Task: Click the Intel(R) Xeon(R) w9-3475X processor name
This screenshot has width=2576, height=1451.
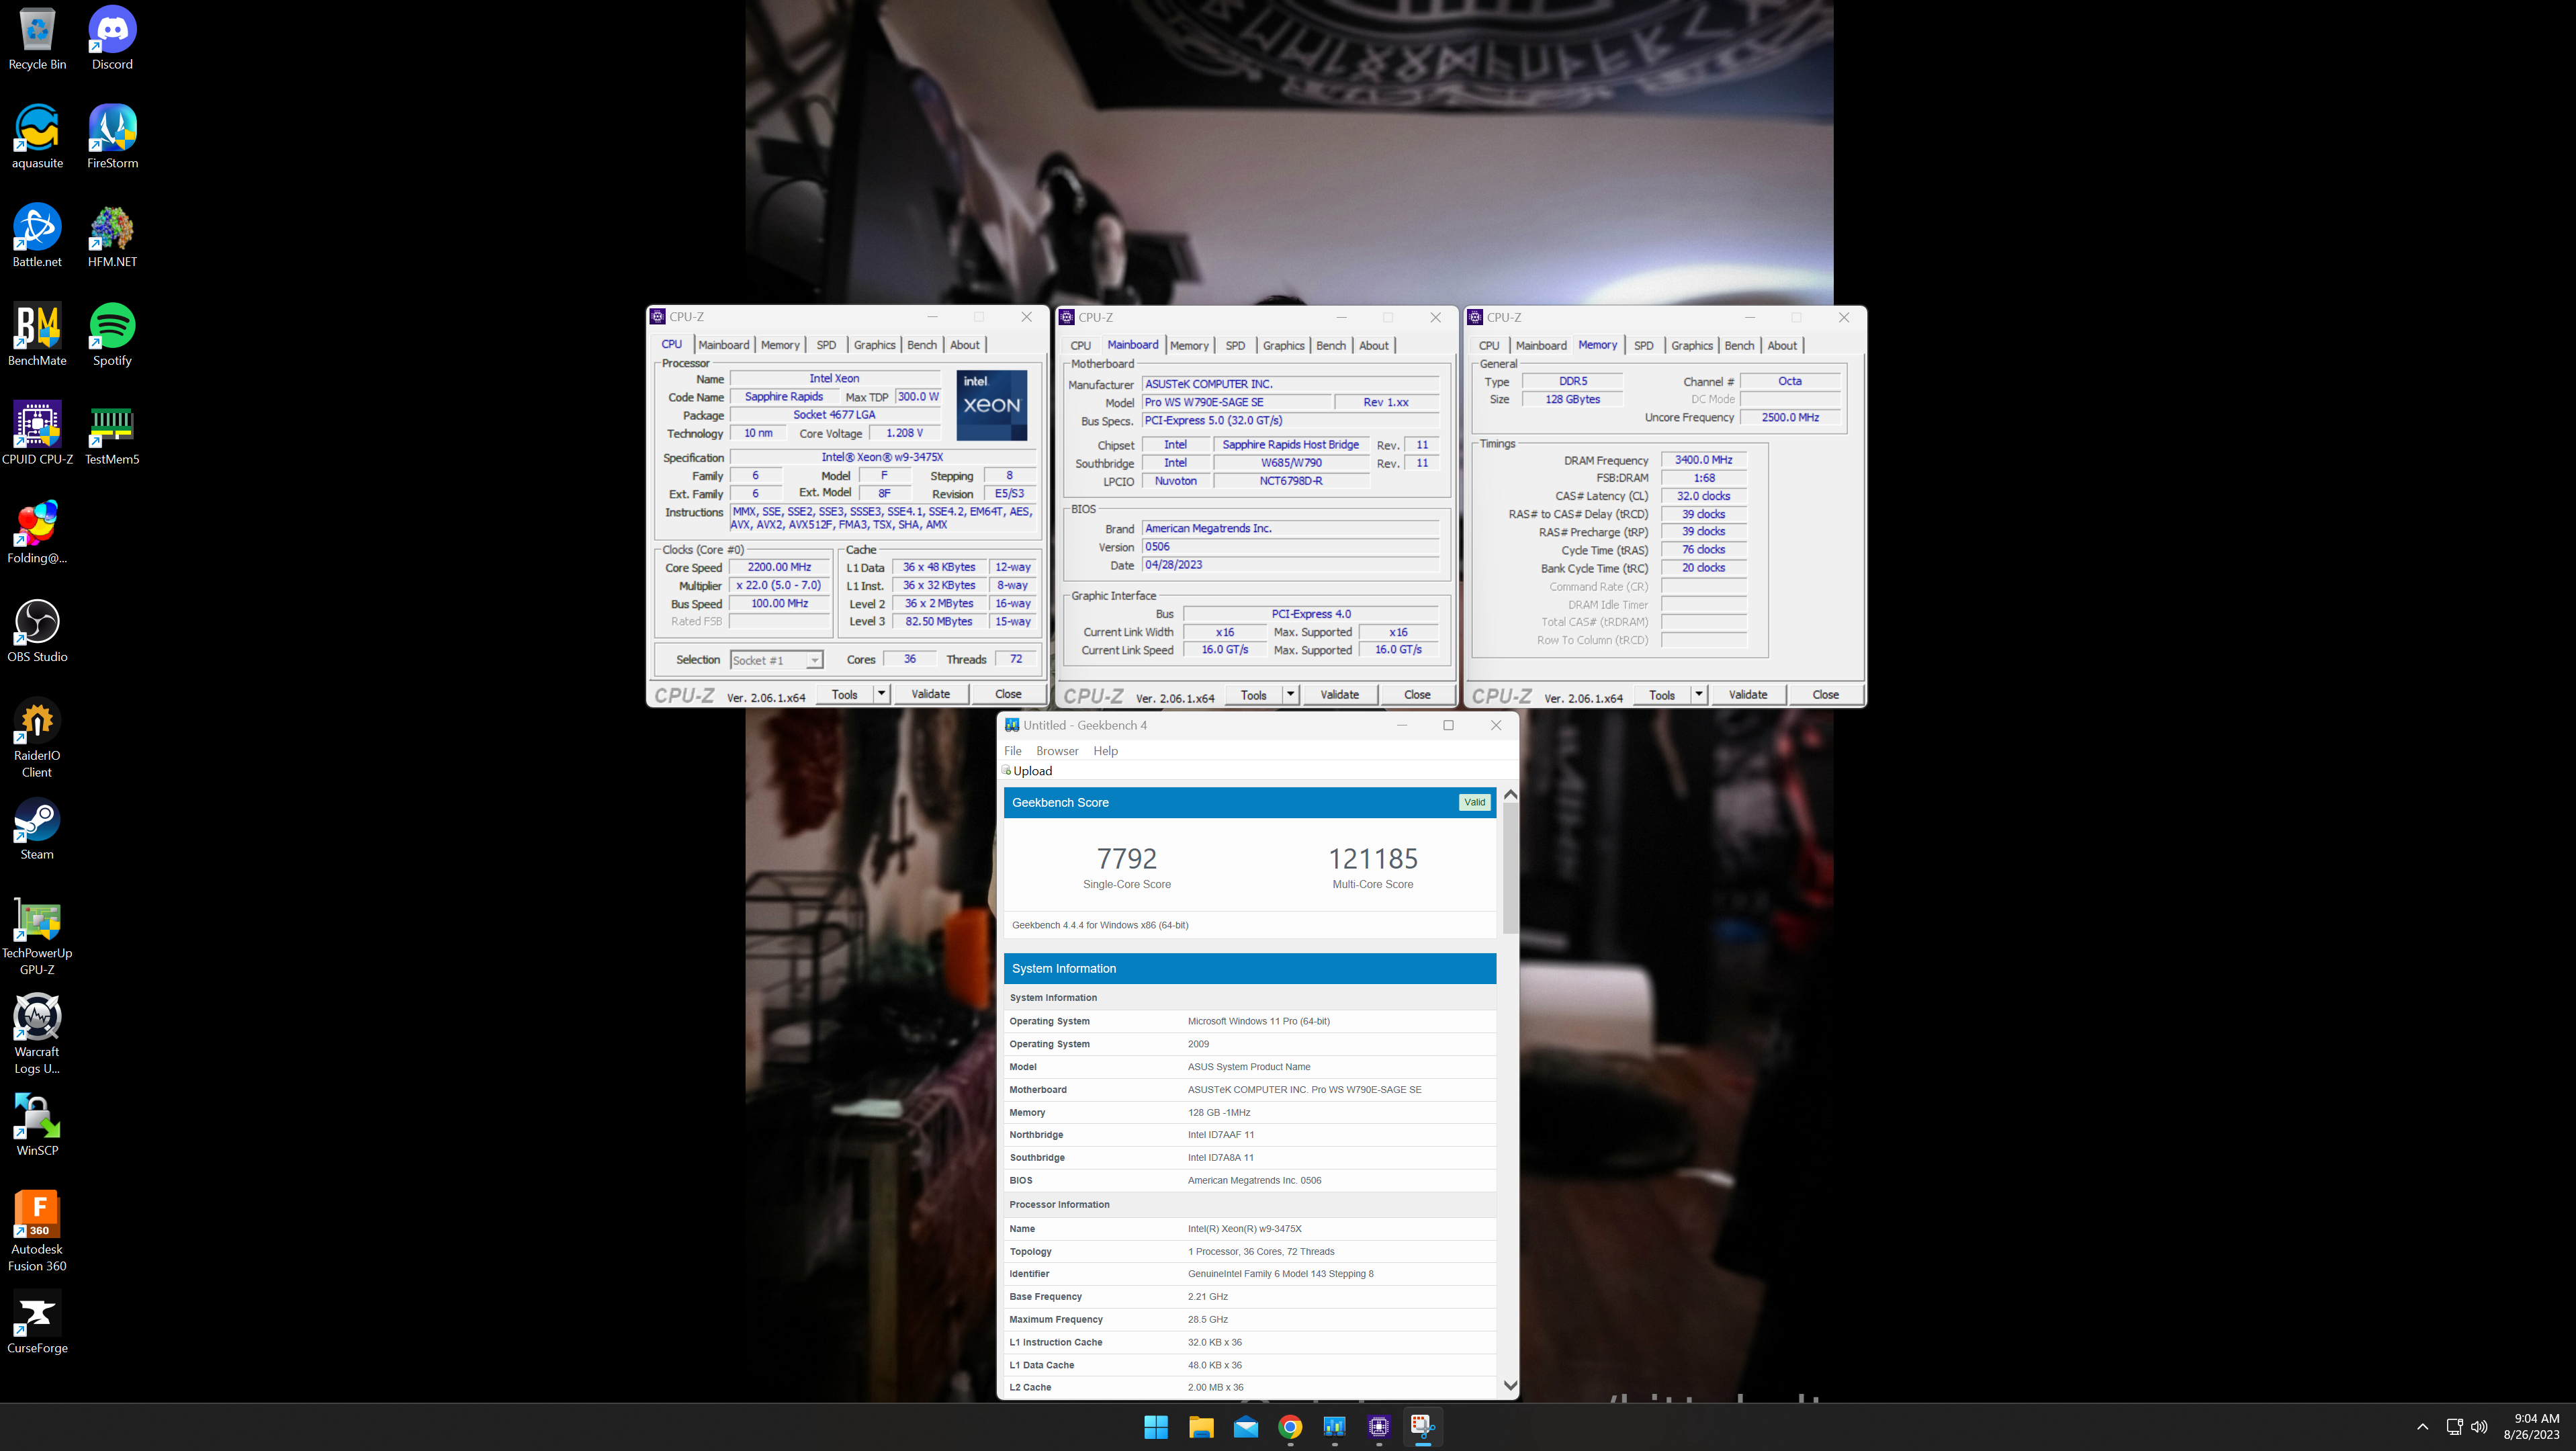Action: click(1245, 1229)
